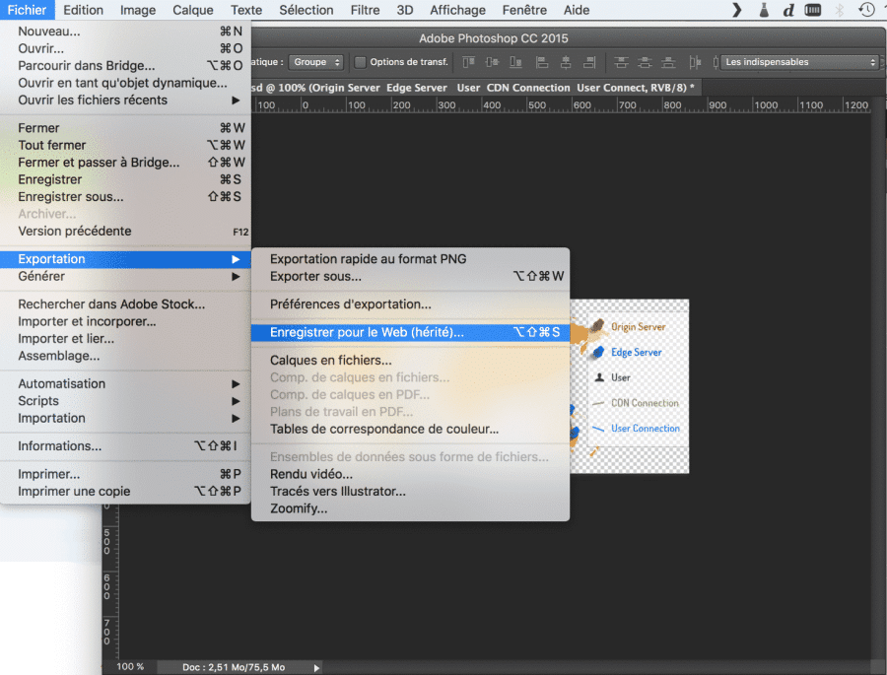Click the align bottom edges icon

pyautogui.click(x=514, y=62)
